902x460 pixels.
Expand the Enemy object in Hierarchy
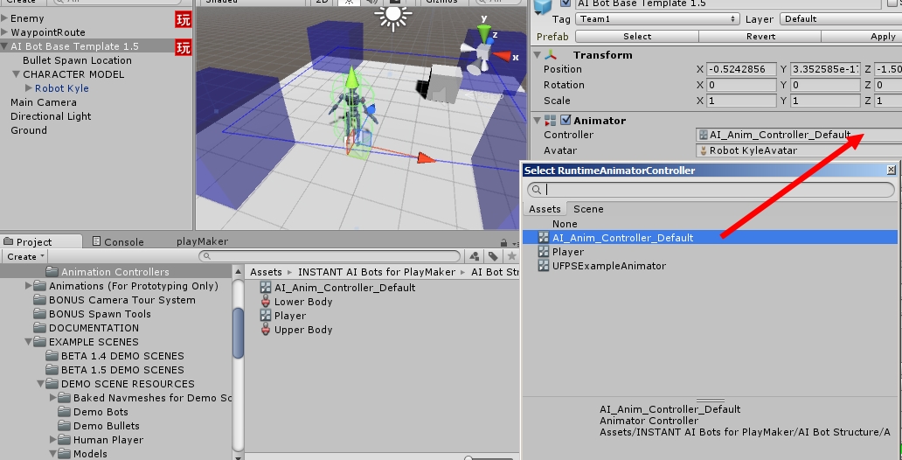[4, 18]
